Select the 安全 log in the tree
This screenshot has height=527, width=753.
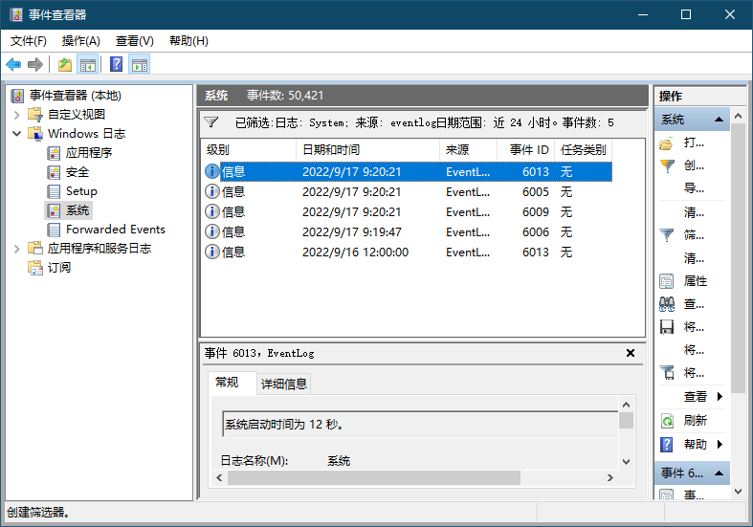pos(78,172)
